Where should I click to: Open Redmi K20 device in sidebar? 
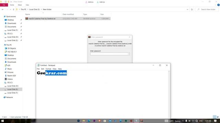(x=11, y=76)
